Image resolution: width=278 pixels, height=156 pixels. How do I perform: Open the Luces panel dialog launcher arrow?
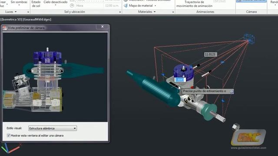coord(28,12)
